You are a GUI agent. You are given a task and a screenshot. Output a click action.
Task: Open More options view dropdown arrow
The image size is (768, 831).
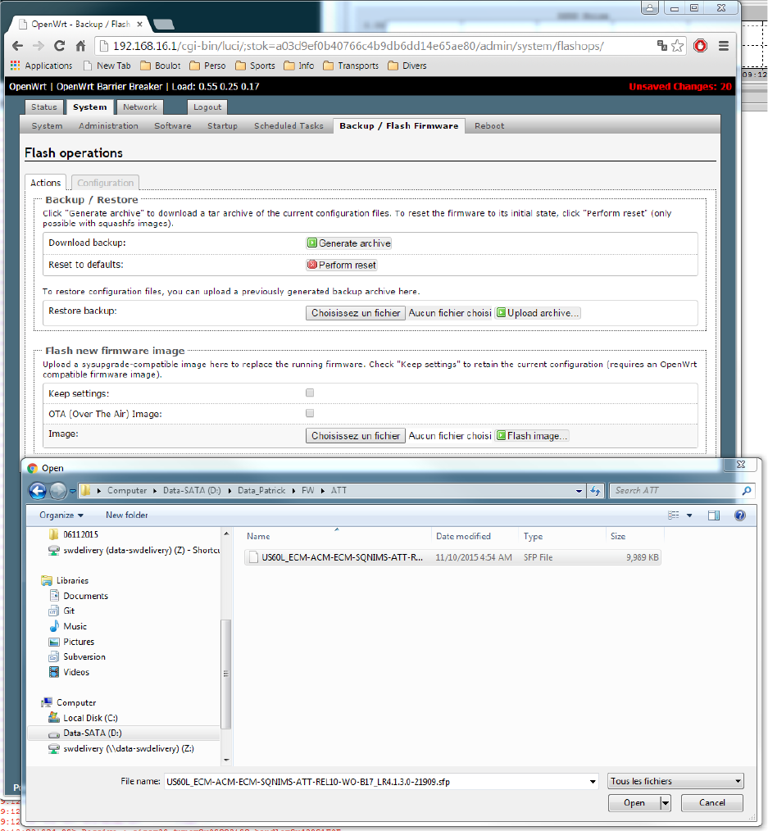click(x=689, y=515)
